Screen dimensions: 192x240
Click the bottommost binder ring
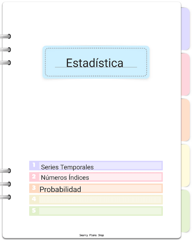6,197
